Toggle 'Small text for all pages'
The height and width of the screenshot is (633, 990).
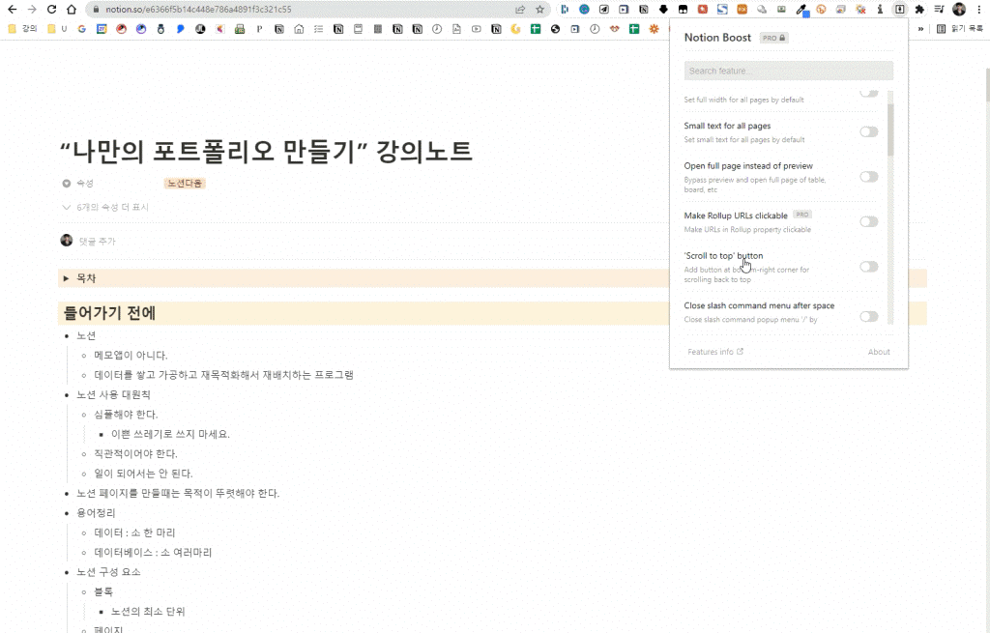869,131
